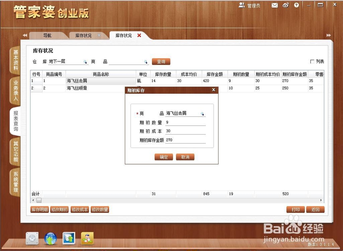Click horizontal scrollbar right arrow

[x=321, y=200]
